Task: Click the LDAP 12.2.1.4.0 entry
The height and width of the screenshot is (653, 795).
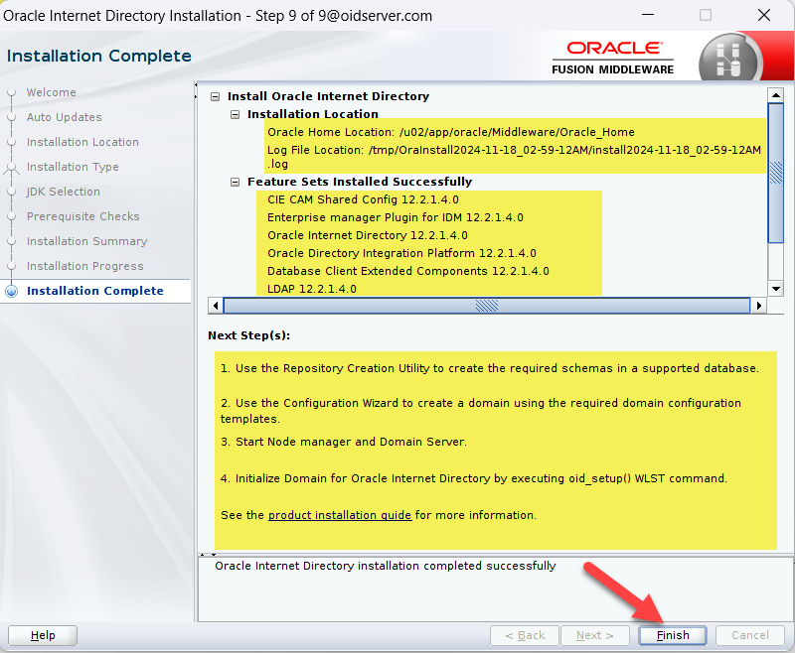Action: (x=312, y=289)
